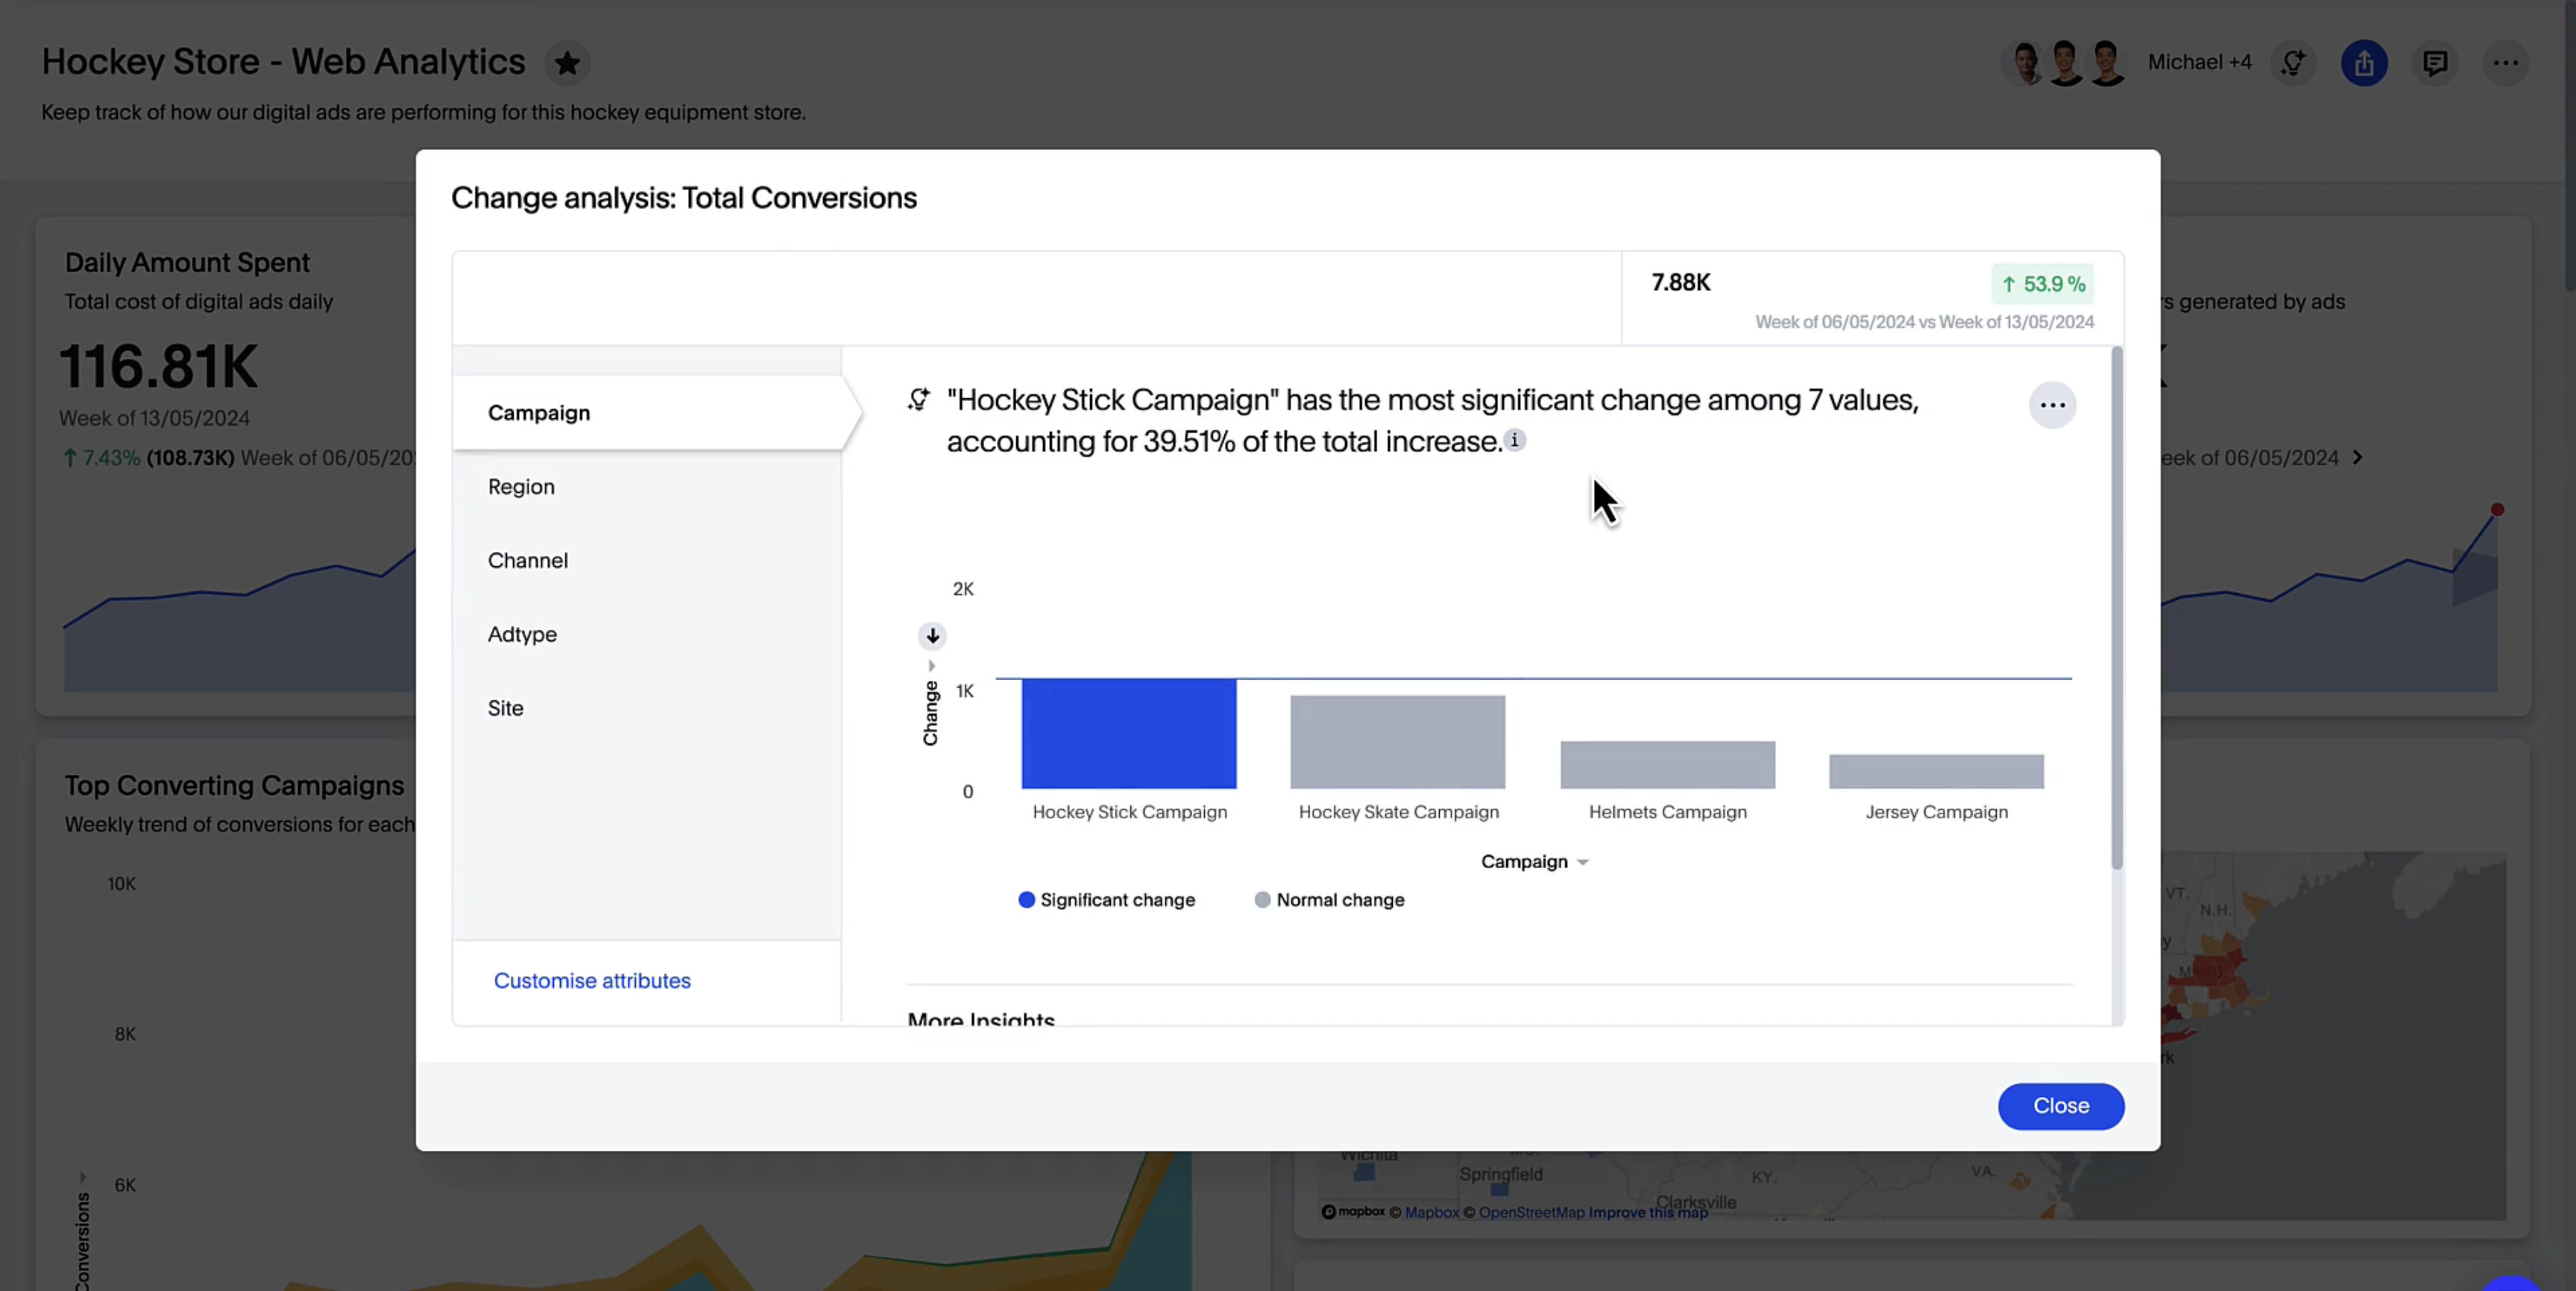Close the Change analysis dialog
The image size is (2576, 1291).
[x=2061, y=1106]
